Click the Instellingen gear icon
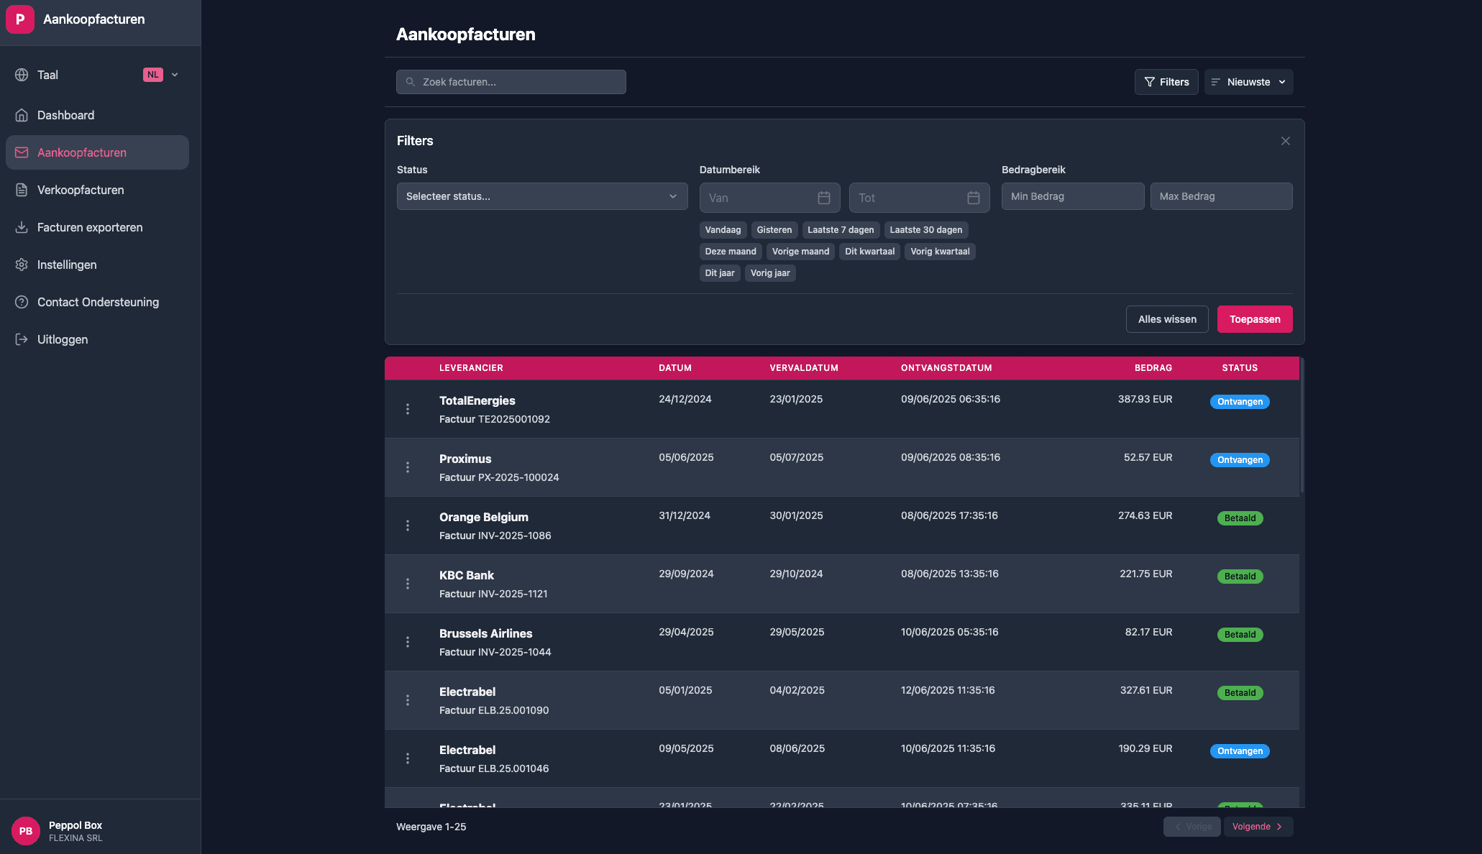The width and height of the screenshot is (1482, 854). [22, 265]
